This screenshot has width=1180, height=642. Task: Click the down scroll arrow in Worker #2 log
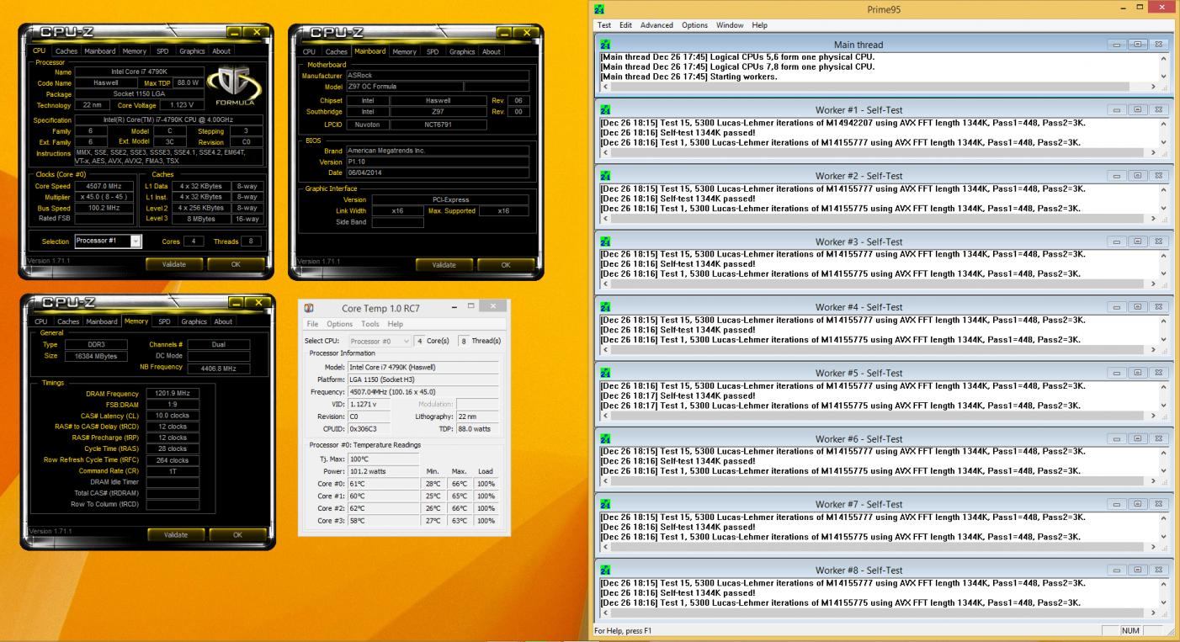[1164, 208]
